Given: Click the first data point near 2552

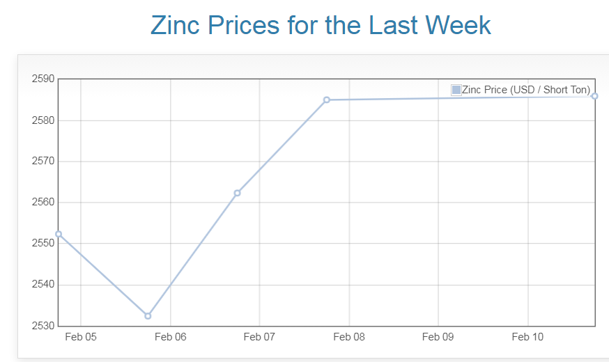Looking at the screenshot, I should tap(59, 234).
